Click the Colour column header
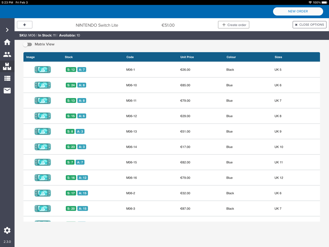This screenshot has height=247, width=329. (x=231, y=57)
